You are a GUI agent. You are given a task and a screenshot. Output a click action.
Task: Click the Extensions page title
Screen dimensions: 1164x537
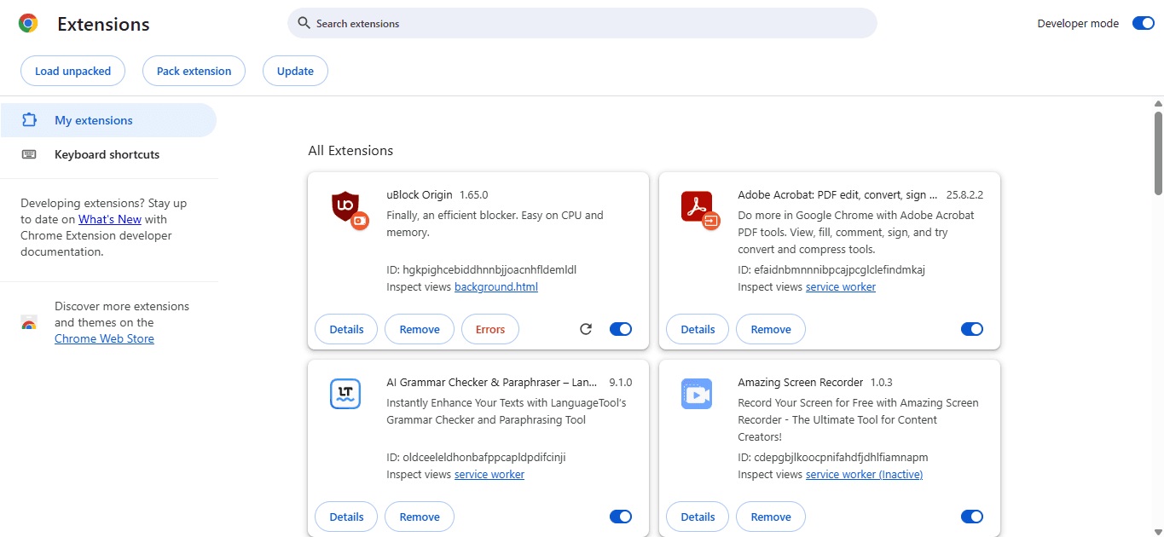click(103, 25)
